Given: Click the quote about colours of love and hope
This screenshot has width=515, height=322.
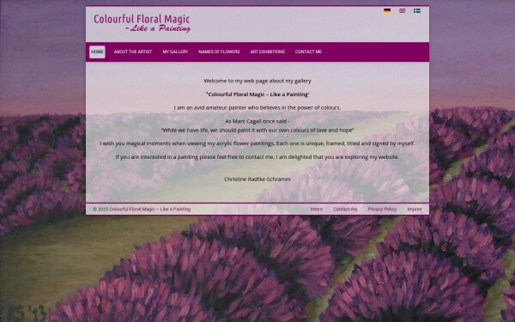Looking at the screenshot, I should (257, 131).
